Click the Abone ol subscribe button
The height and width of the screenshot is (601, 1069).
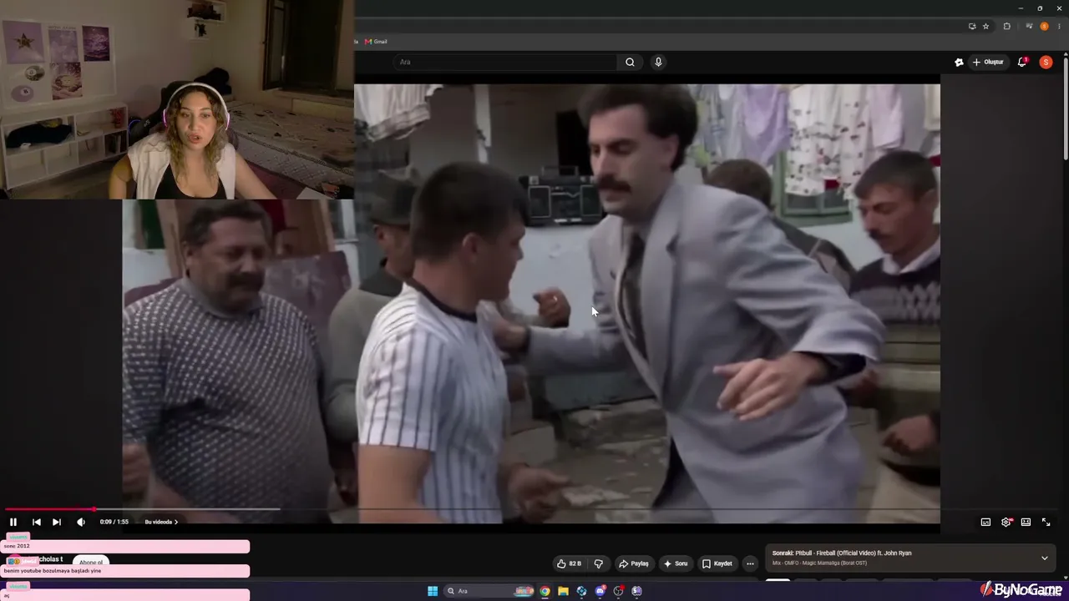pos(91,562)
